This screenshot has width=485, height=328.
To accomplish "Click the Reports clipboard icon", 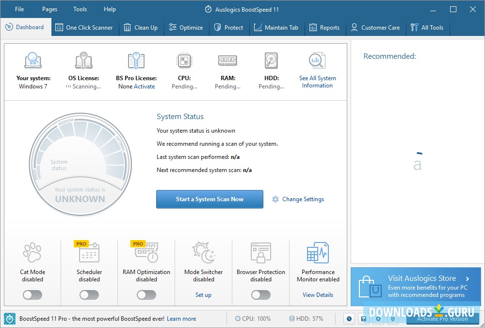I will point(313,27).
